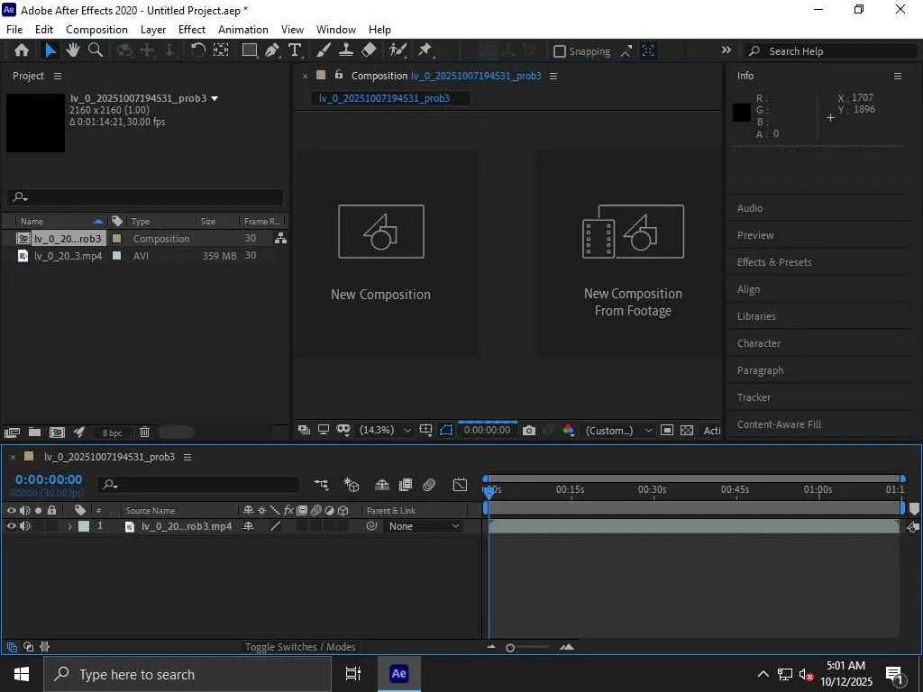Click the composition flowchart icon in Project panel

281,238
